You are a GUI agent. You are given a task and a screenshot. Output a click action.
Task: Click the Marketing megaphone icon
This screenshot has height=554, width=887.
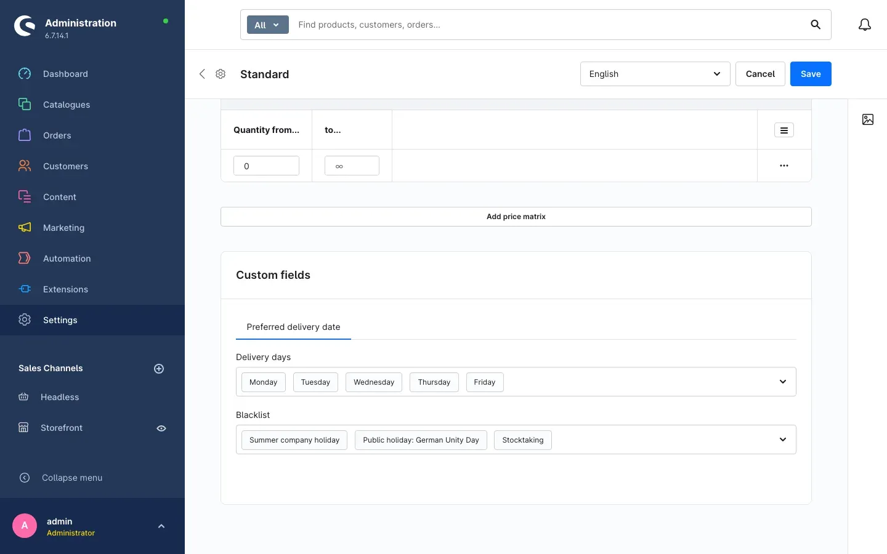25,227
